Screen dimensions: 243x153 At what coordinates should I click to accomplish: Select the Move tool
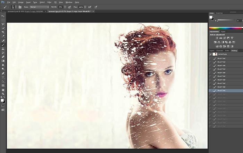click(x=3, y=16)
